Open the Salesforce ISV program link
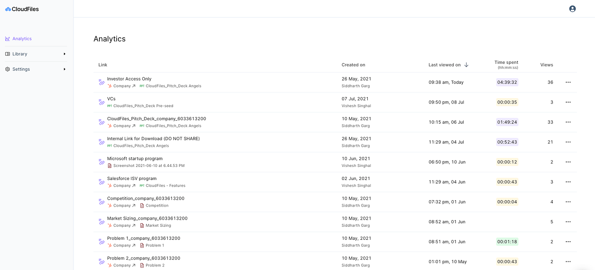Screen dimensions: 595x270 coord(132,178)
